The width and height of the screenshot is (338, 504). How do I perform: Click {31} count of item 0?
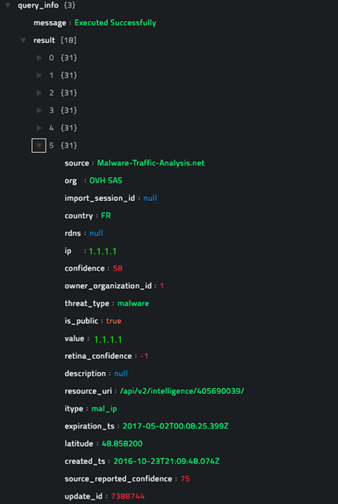69,58
